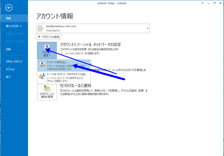This screenshot has width=224, height=156.
Task: Click the 仕分けルールと通知 heading
Action: pyautogui.click(x=75, y=86)
